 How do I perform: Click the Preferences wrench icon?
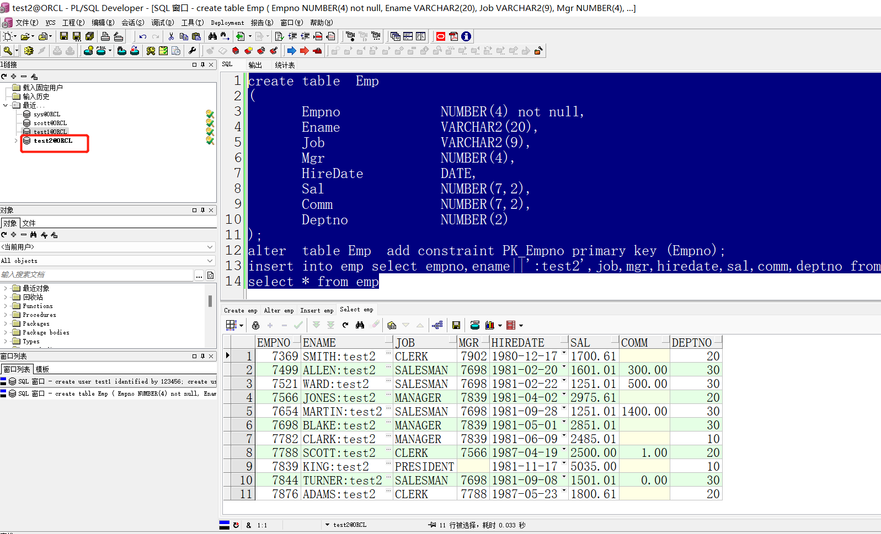point(192,51)
